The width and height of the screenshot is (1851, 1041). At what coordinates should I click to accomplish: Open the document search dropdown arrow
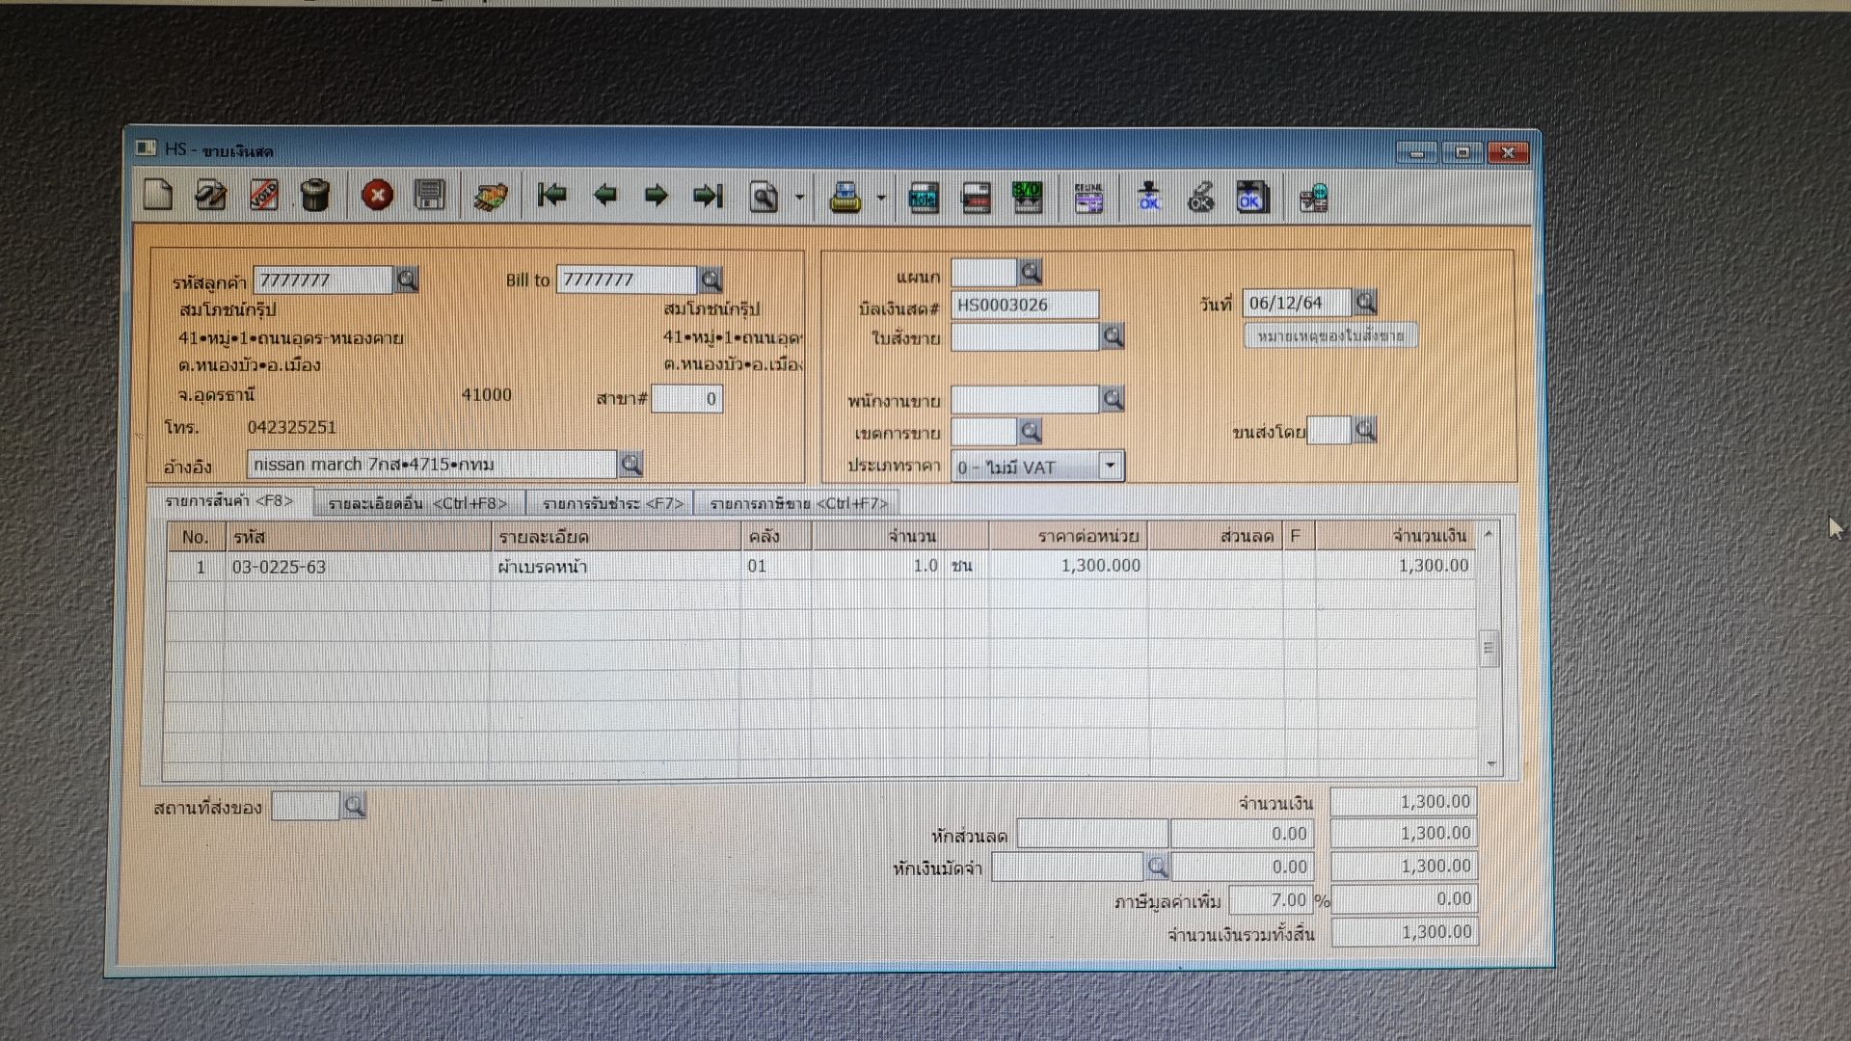click(799, 198)
